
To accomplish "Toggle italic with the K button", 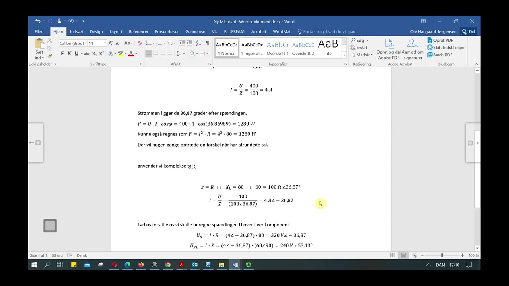I will coord(69,54).
